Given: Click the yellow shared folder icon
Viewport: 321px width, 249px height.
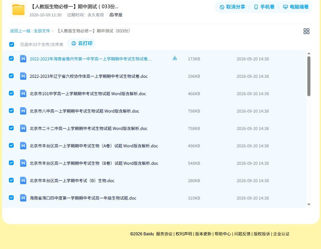Looking at the screenshot, I should 18,10.
